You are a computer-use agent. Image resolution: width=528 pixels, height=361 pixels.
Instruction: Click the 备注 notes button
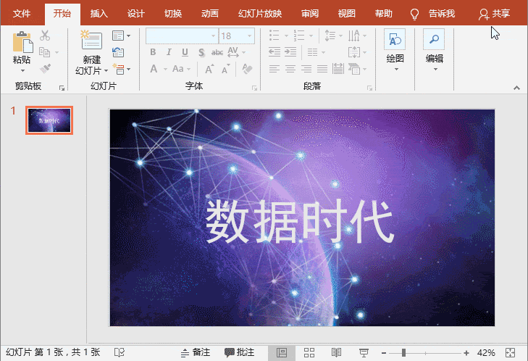tap(196, 352)
